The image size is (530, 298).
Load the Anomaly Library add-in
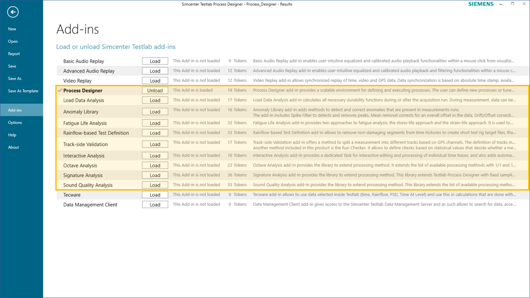pos(155,112)
